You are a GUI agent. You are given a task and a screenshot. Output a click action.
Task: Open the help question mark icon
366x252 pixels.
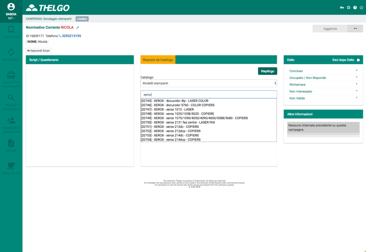point(355,7)
